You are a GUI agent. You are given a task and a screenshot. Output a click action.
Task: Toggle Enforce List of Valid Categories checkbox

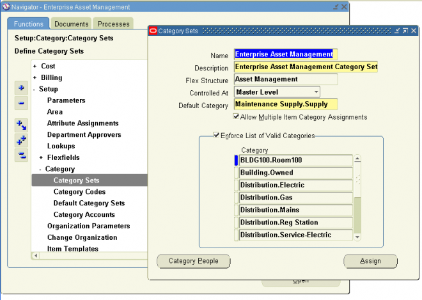tap(216, 135)
